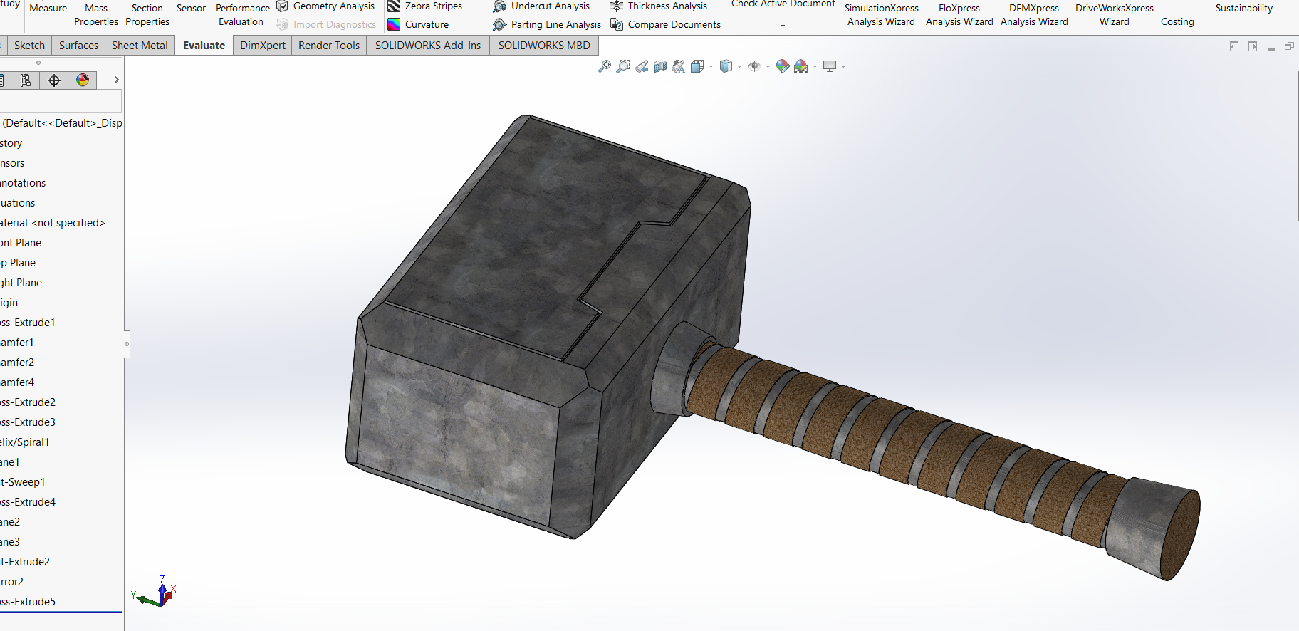This screenshot has width=1299, height=631.
Task: Launch DFMXpress Analysis Wizard
Action: [1034, 15]
